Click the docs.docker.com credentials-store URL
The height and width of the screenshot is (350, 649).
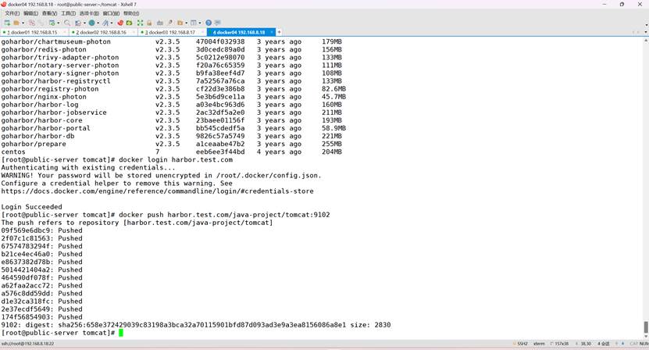[157, 191]
